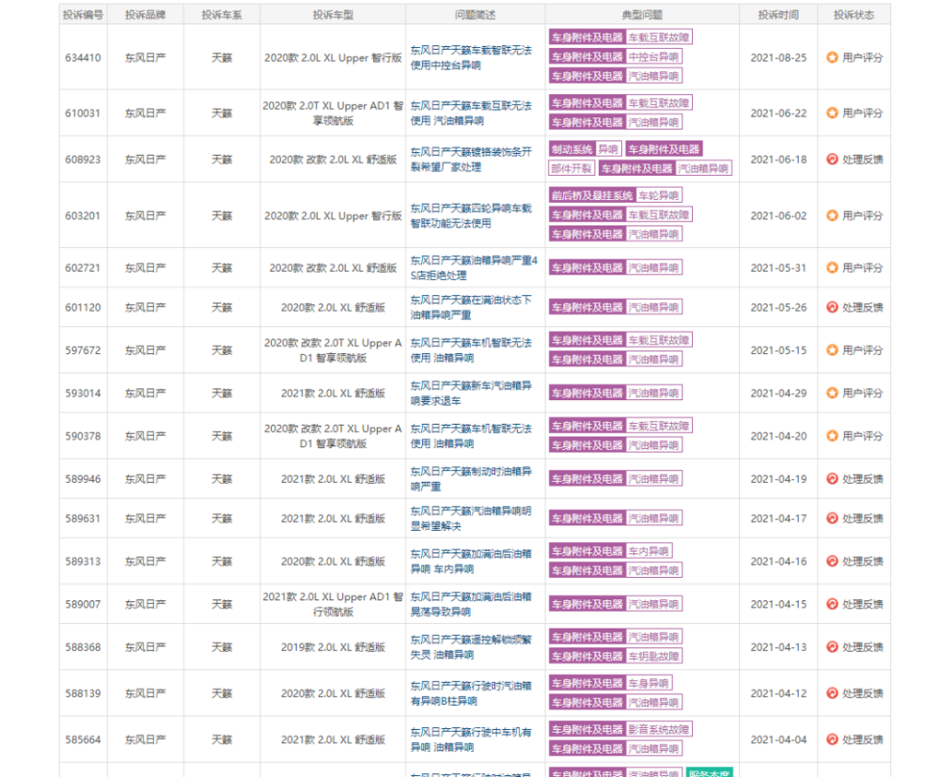The image size is (940, 777).
Task: Click the 影音系统故障 tag in row 585664
Action: point(659,729)
